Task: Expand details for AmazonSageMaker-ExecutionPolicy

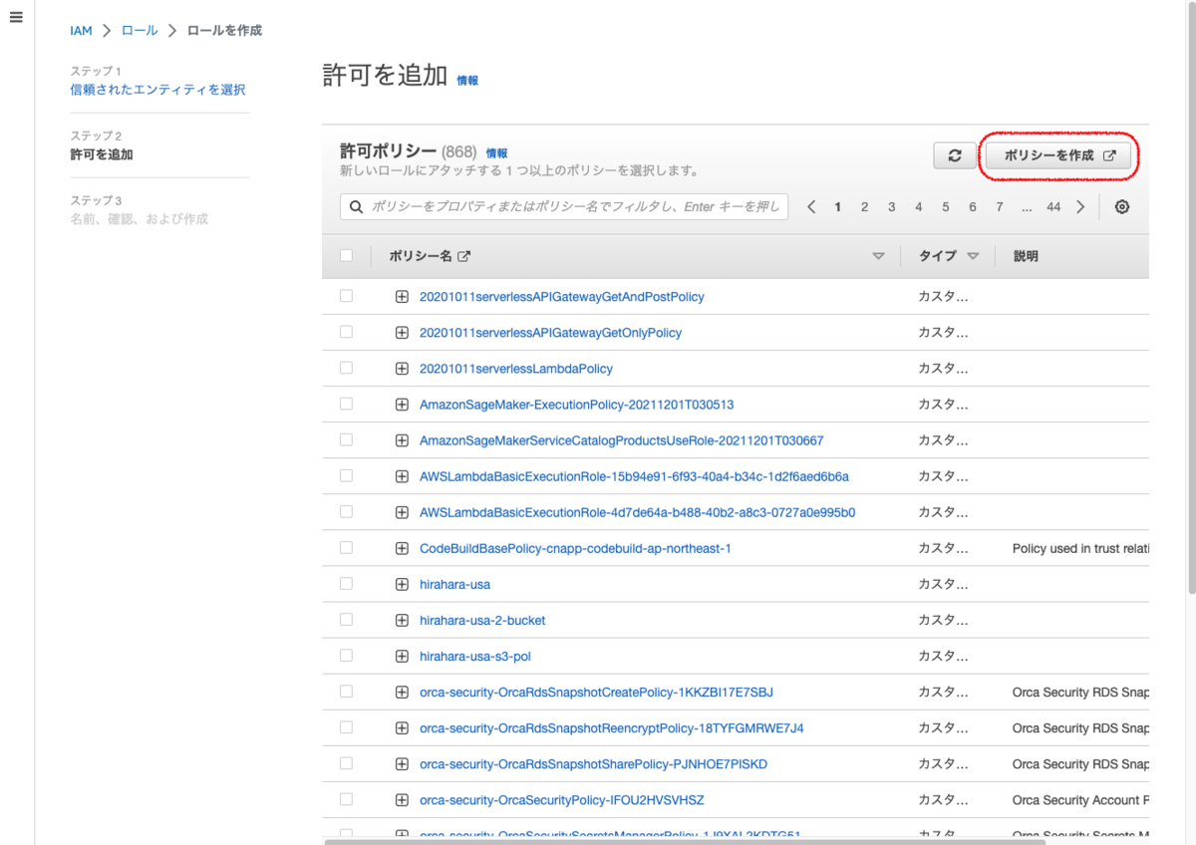Action: click(x=402, y=404)
